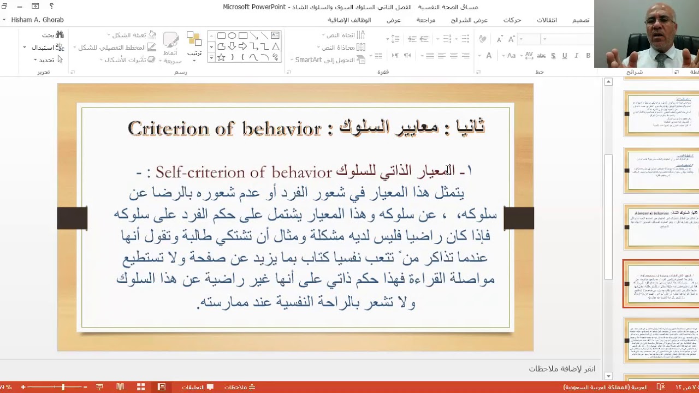Image resolution: width=699 pixels, height=393 pixels.
Task: Toggle Underline formatting
Action: click(565, 56)
